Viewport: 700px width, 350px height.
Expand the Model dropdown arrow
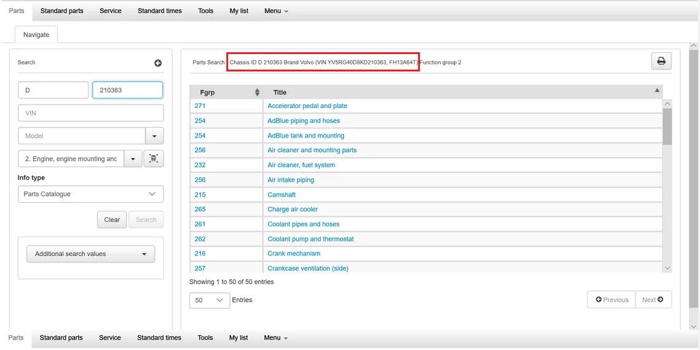154,136
